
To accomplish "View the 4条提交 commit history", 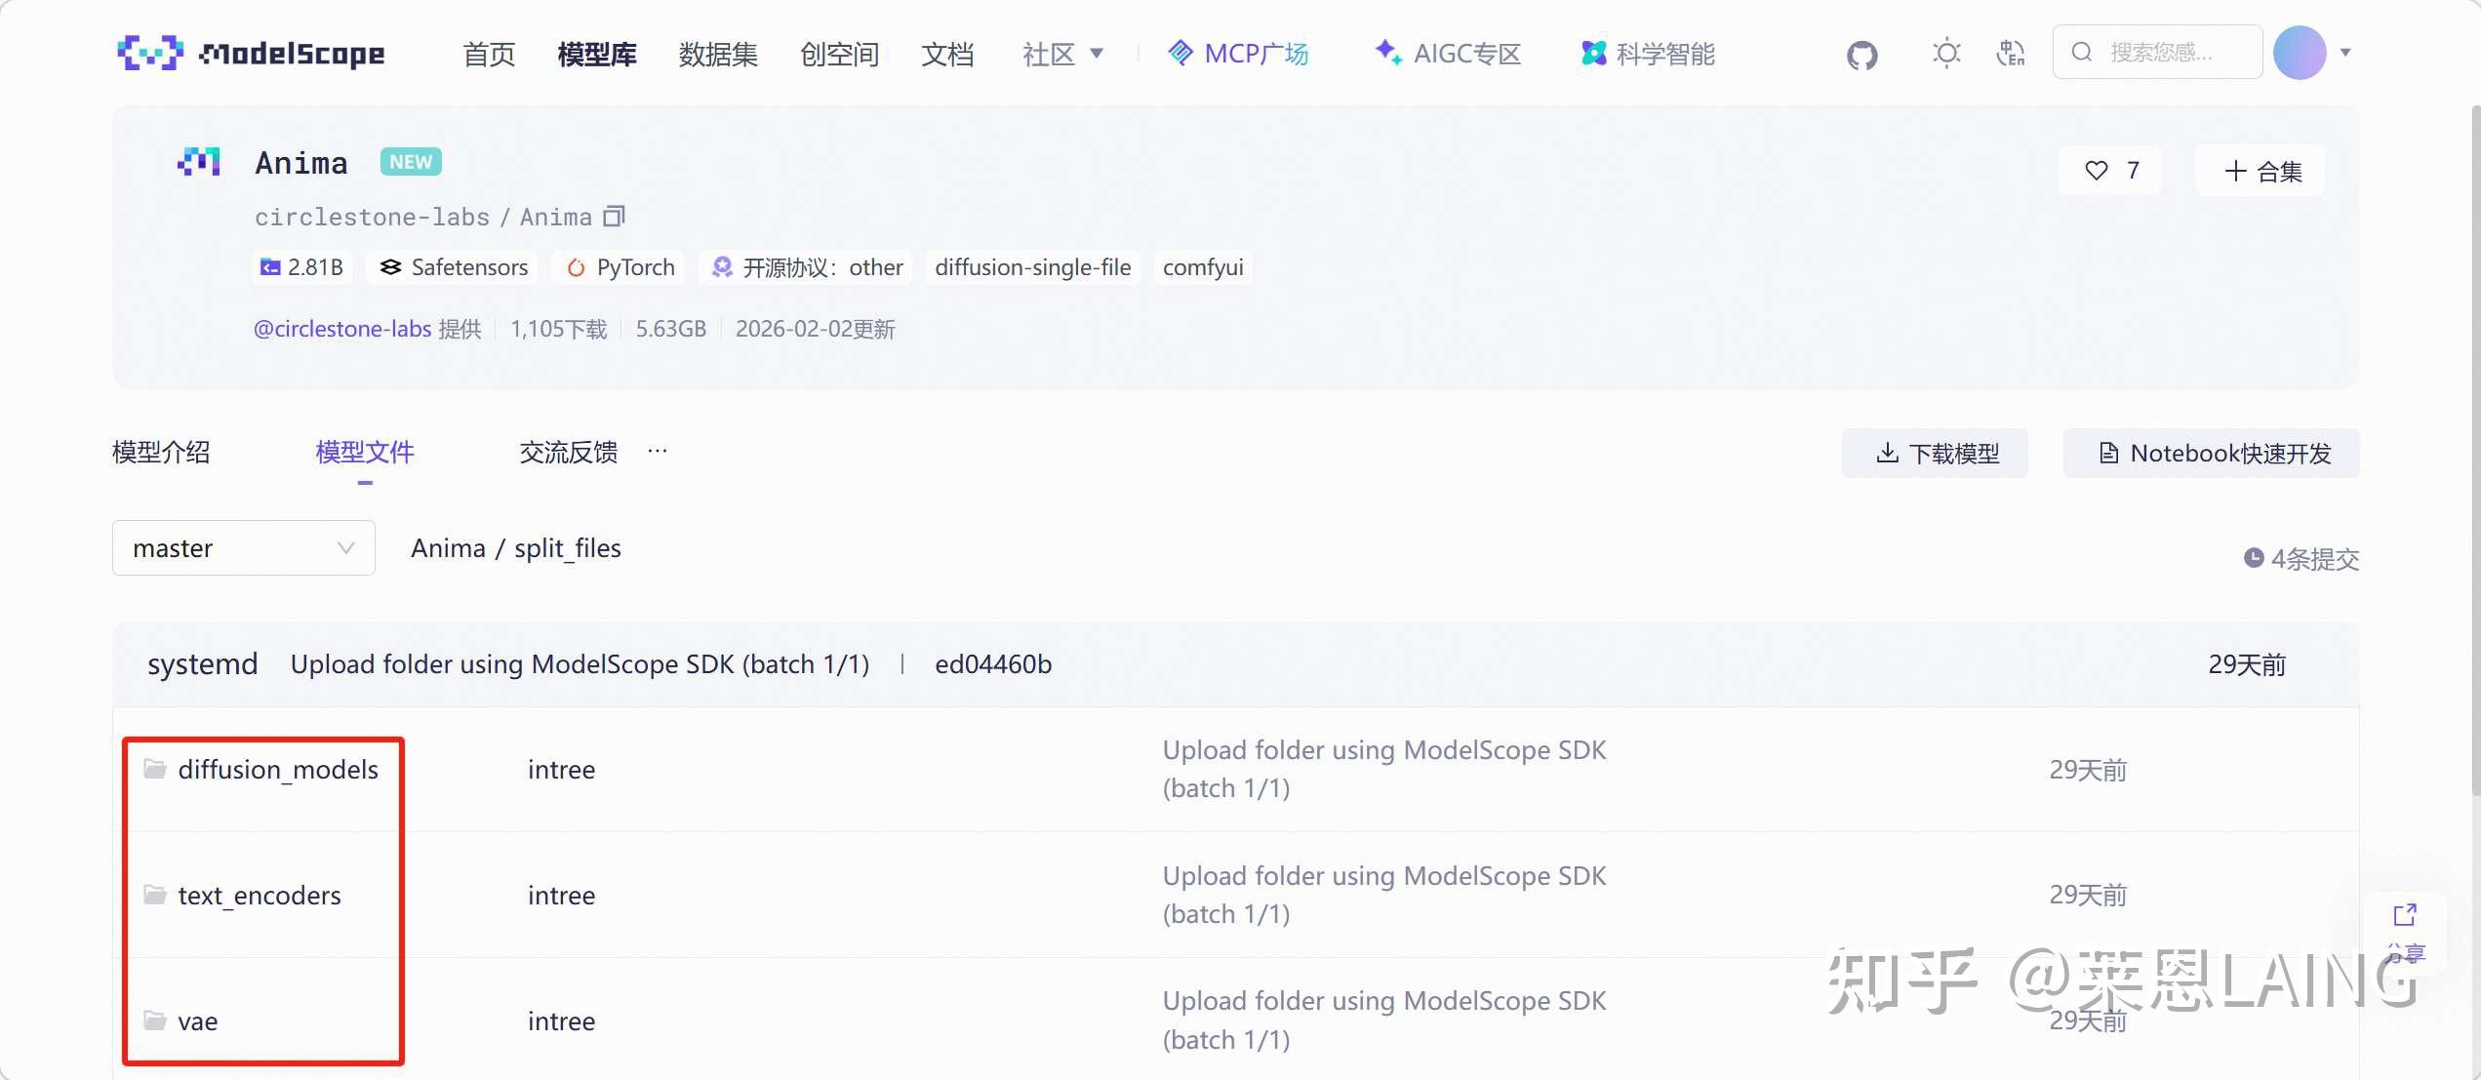I will pyautogui.click(x=2301, y=559).
